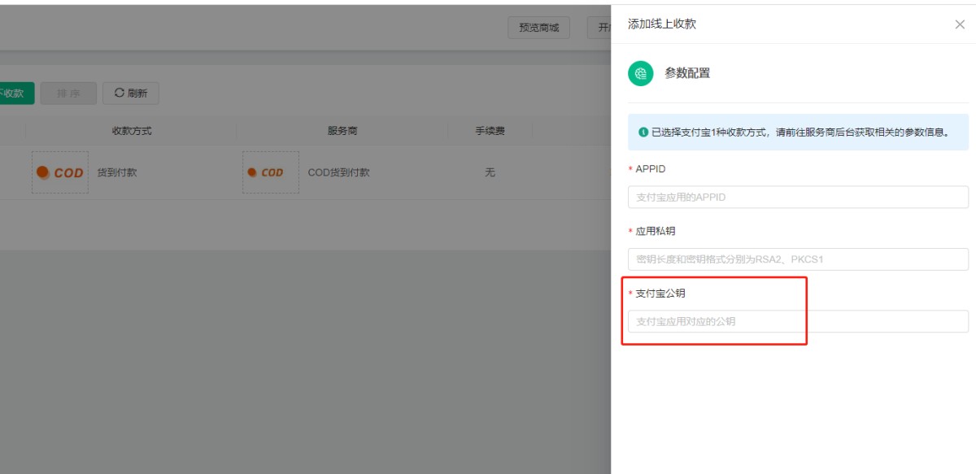
Task: Click the info icon in the Alipay notice
Action: pyautogui.click(x=643, y=132)
